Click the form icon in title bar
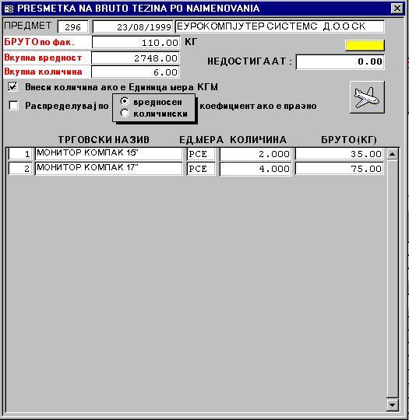This screenshot has width=409, height=420. click(x=9, y=9)
